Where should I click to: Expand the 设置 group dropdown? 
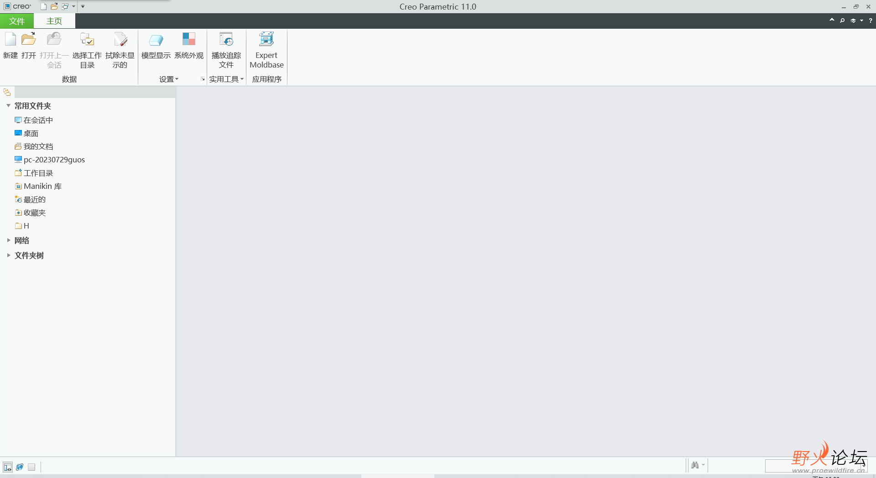pos(169,79)
